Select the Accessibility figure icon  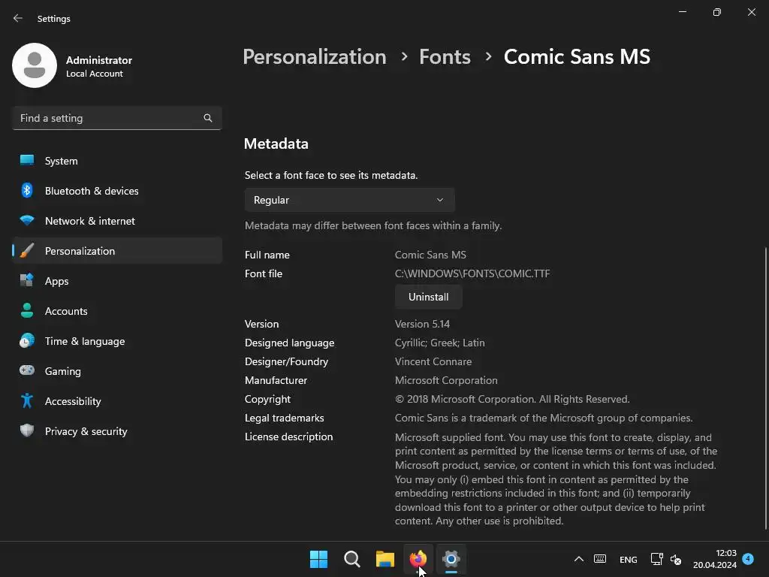coord(27,401)
